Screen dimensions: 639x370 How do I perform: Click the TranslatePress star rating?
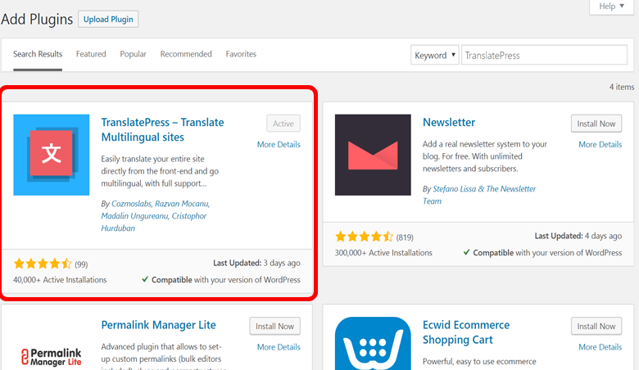click(x=43, y=264)
